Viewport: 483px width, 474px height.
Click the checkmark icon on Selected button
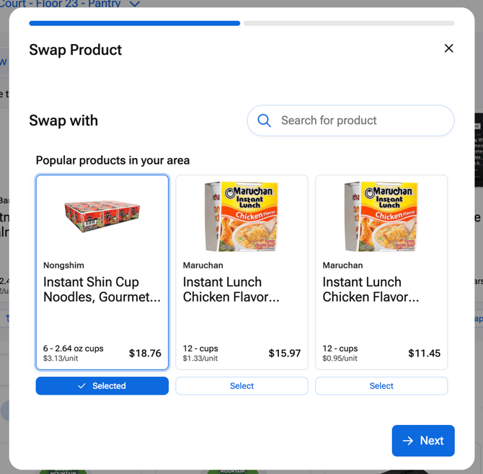(82, 386)
